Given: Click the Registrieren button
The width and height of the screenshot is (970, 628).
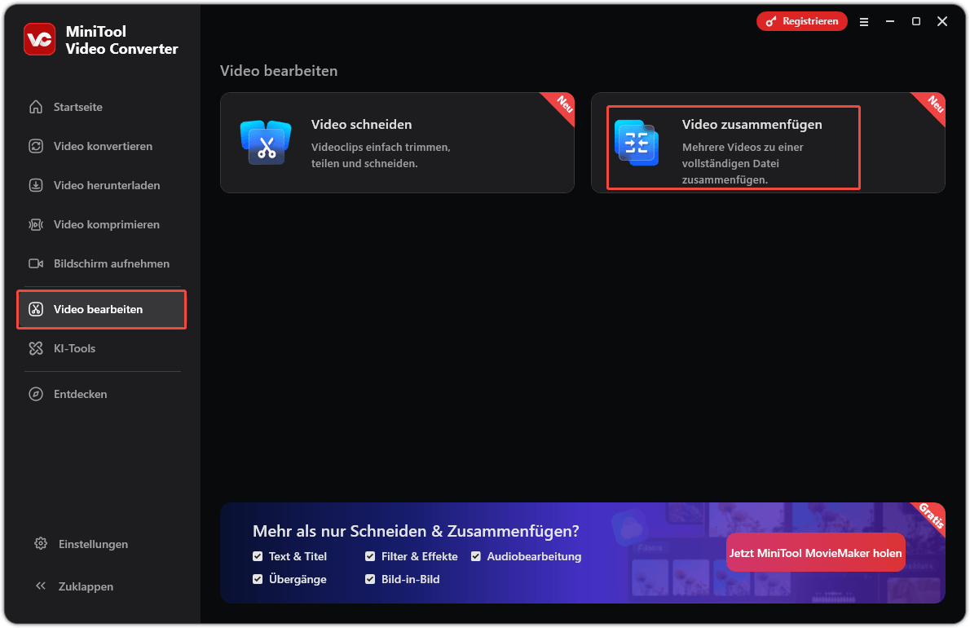Looking at the screenshot, I should click(802, 21).
